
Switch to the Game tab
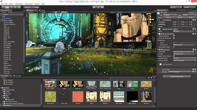(x=42, y=10)
